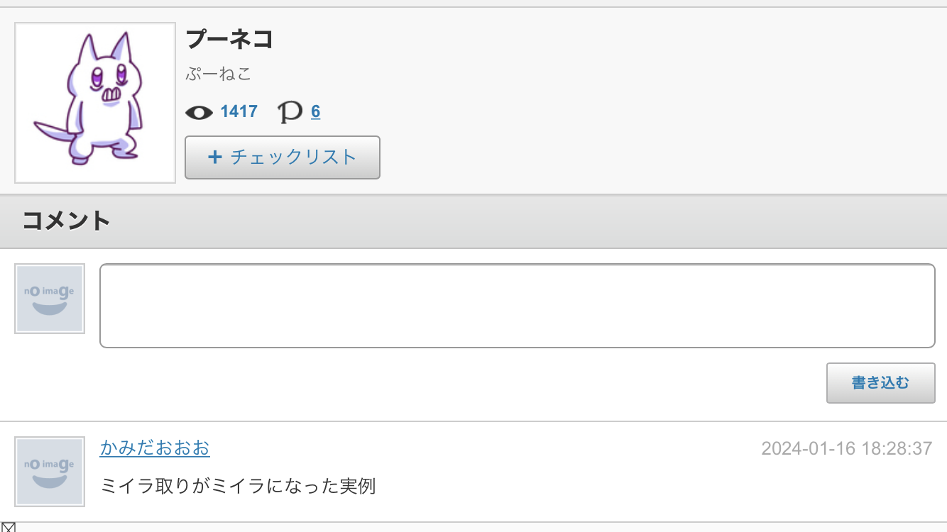Click the comment time 18:28:37
Viewport: 947px width, 532px height.
897,448
